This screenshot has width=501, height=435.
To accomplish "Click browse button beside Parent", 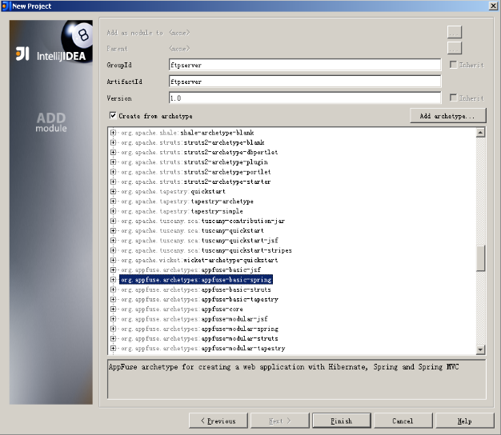I will click(x=455, y=48).
